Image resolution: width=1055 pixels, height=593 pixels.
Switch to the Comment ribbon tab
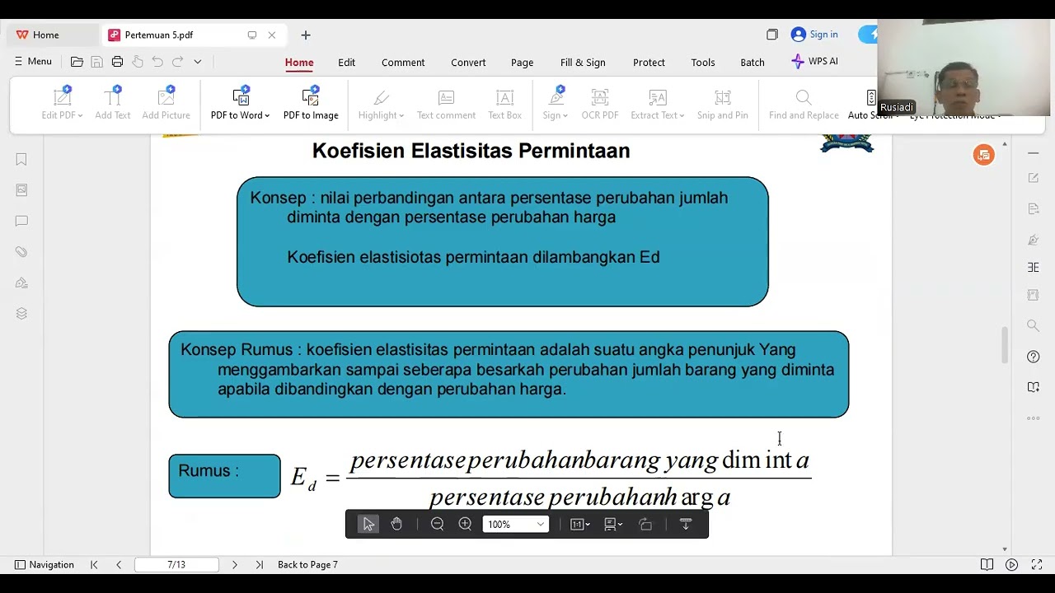coord(403,63)
